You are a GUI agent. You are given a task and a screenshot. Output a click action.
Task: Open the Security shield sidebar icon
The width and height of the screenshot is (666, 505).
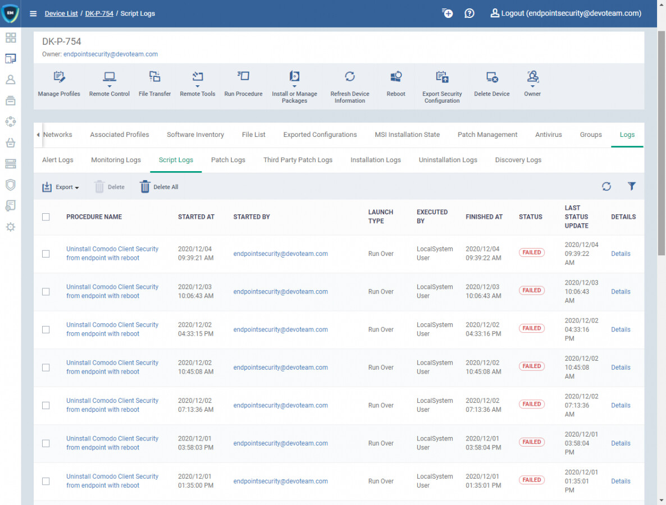coord(11,185)
